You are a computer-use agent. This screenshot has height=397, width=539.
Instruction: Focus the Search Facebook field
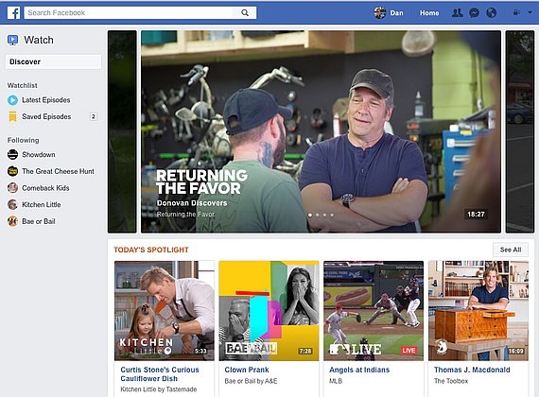point(129,12)
